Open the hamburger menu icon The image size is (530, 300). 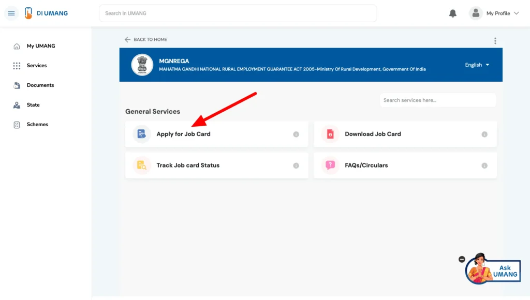pos(11,13)
